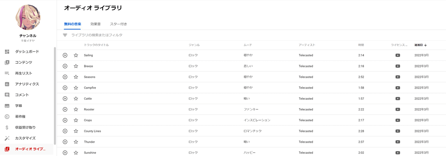The image size is (446, 156).
Task: Play the Campfire track preview
Action: tap(65, 88)
